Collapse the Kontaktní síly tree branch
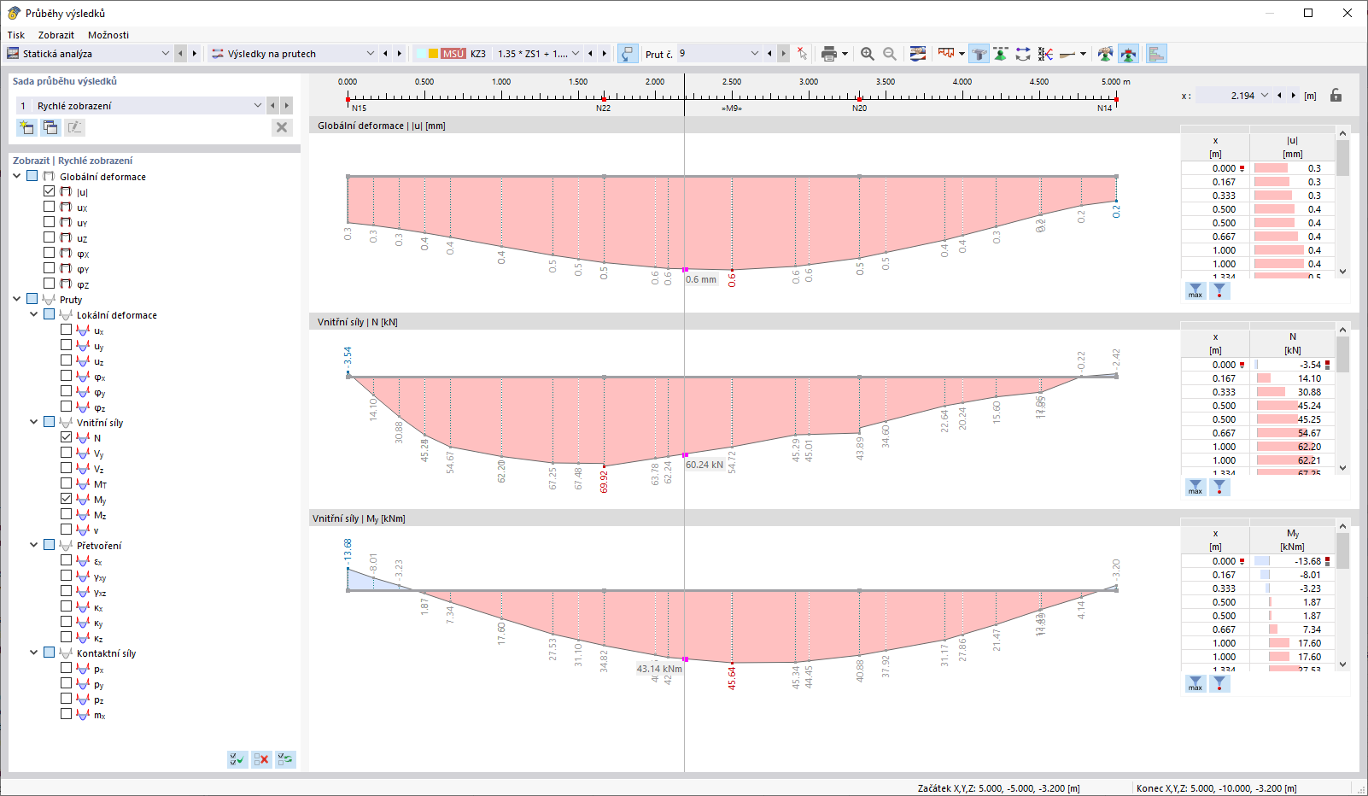 point(34,653)
